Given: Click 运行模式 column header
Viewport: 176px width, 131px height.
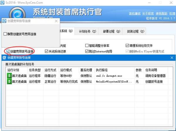Looking at the screenshot, I should (66, 70).
